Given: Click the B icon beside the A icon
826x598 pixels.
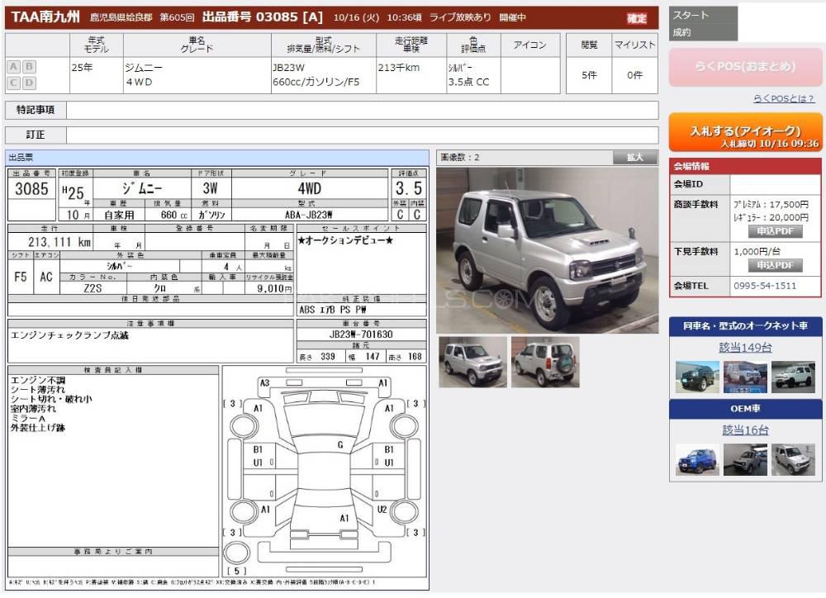Looking at the screenshot, I should coord(29,67).
